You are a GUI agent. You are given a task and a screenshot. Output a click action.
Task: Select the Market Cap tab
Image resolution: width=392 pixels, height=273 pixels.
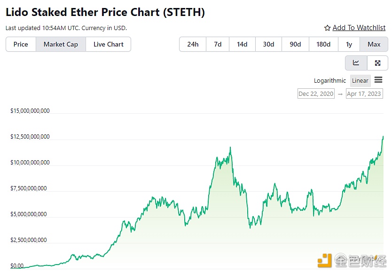coord(61,45)
